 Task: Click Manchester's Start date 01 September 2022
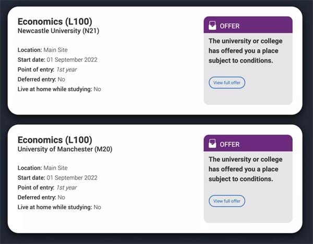coord(57,178)
